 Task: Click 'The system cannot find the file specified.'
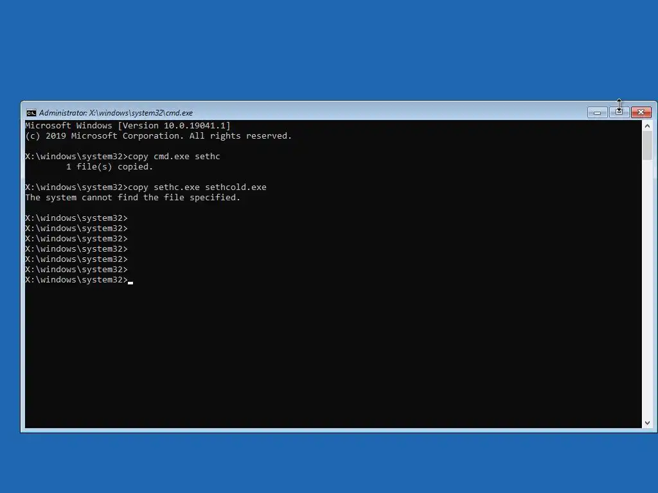pos(132,198)
